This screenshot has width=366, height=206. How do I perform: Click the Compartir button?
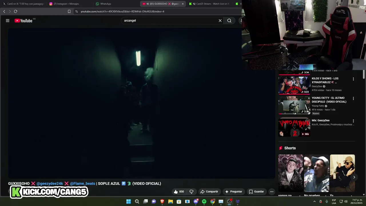coord(209,192)
